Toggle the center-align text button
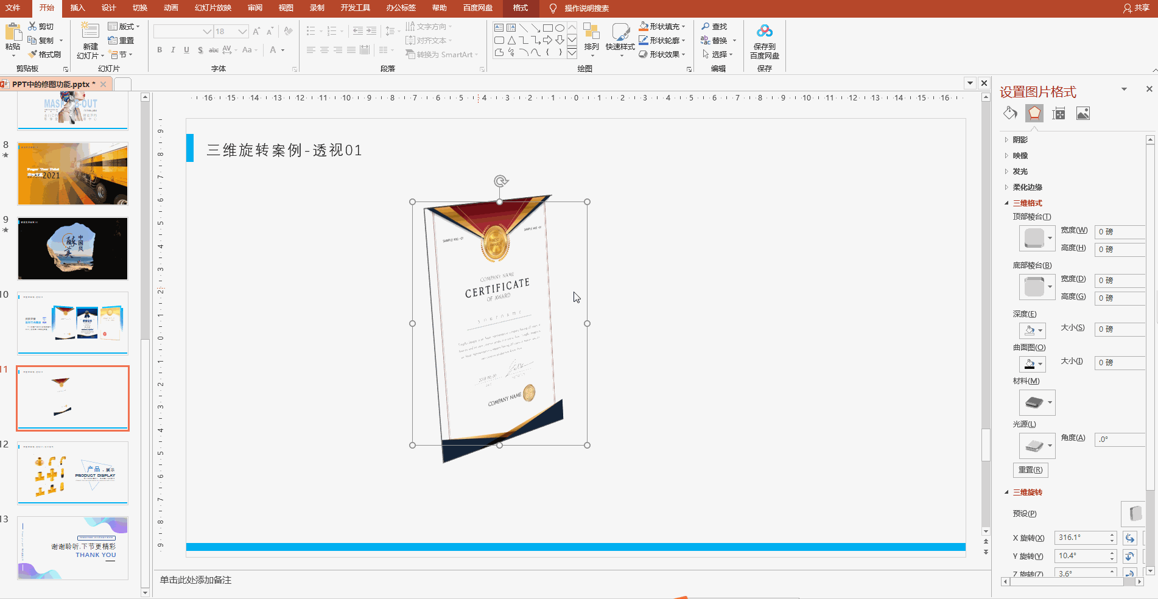 325,50
